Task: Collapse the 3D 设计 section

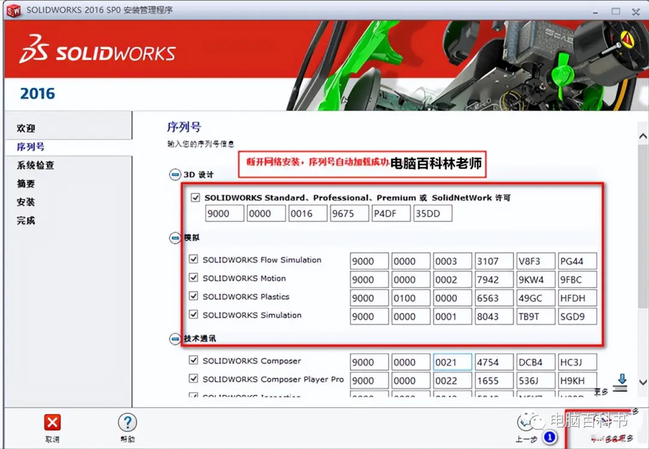Action: (175, 175)
